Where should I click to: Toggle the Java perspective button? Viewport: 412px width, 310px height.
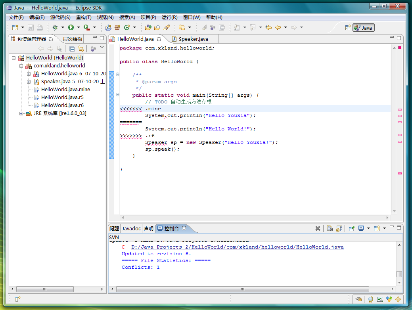coord(364,28)
